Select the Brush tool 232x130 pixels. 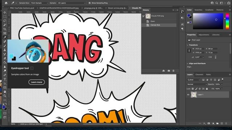tap(5, 46)
